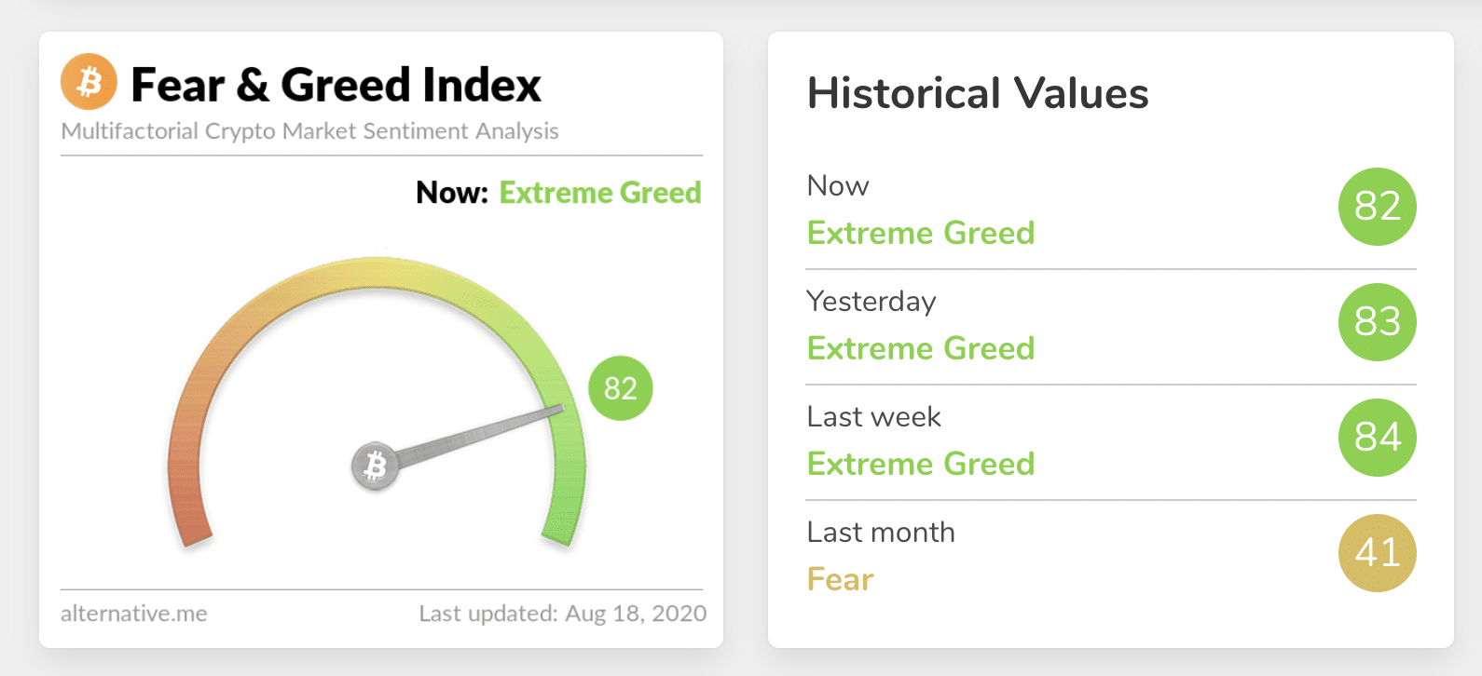Viewport: 1482px width, 676px height.
Task: Click the gray Bitcoin gauge needle hub
Action: click(375, 466)
